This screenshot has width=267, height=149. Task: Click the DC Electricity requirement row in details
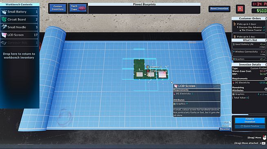[249, 83]
